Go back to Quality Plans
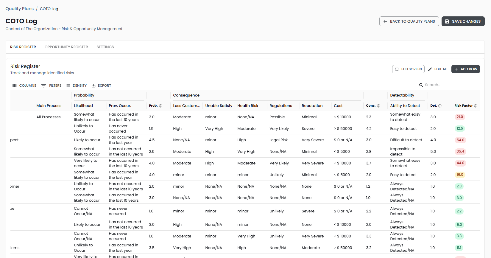The height and width of the screenshot is (258, 491). tap(409, 21)
